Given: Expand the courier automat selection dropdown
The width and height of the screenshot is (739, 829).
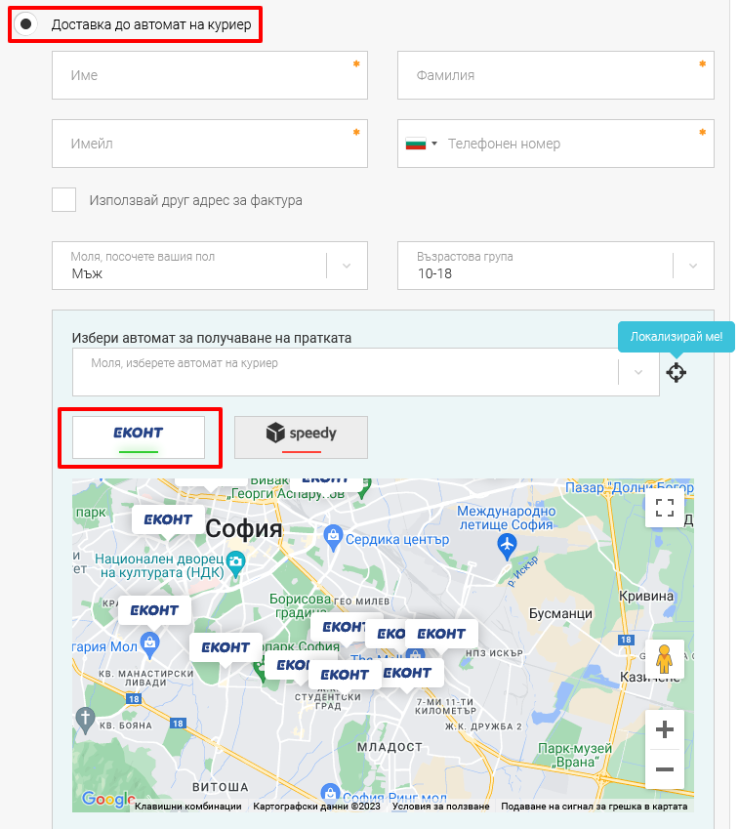Looking at the screenshot, I should click(x=366, y=372).
